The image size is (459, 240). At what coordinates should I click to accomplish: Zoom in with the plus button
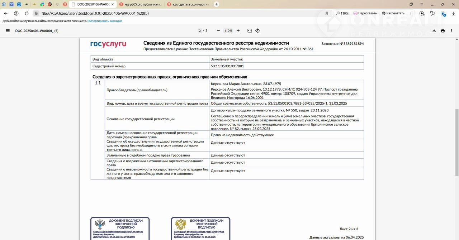coord(238,31)
